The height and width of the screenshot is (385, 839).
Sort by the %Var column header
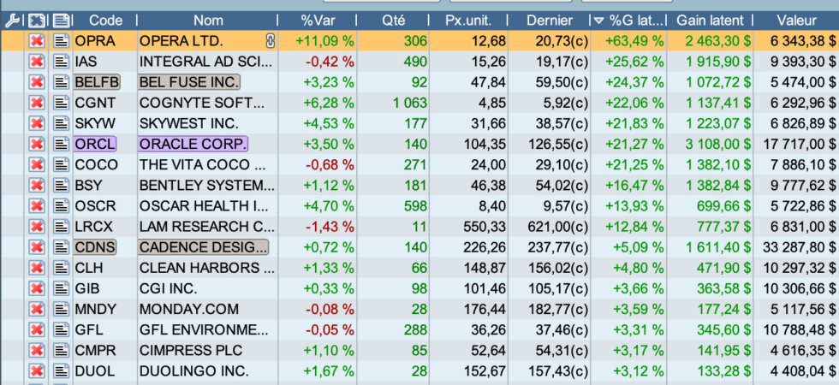pos(318,21)
